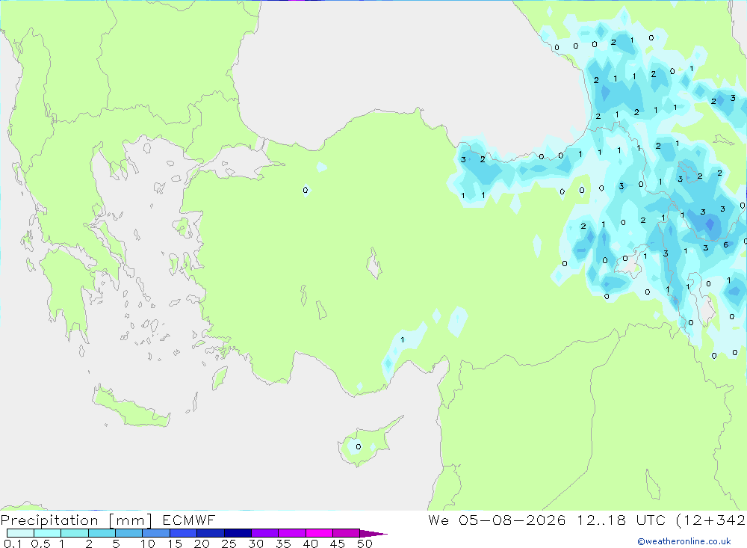Screen dimensions: 747x548
Task: Click the over-50 mm arrow tip of legend
Action: [373, 533]
